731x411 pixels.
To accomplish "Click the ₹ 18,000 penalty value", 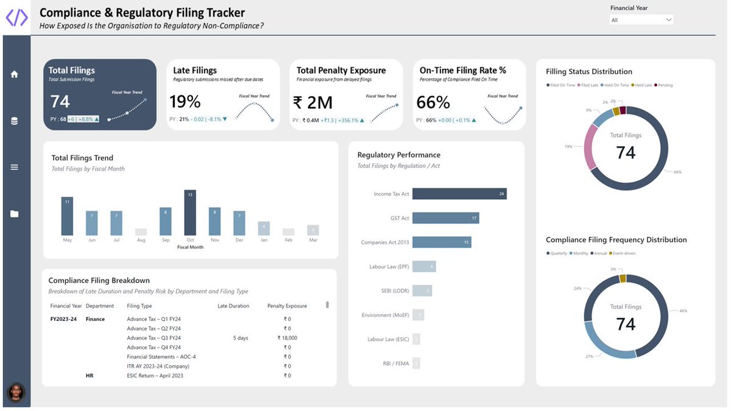I will point(287,338).
